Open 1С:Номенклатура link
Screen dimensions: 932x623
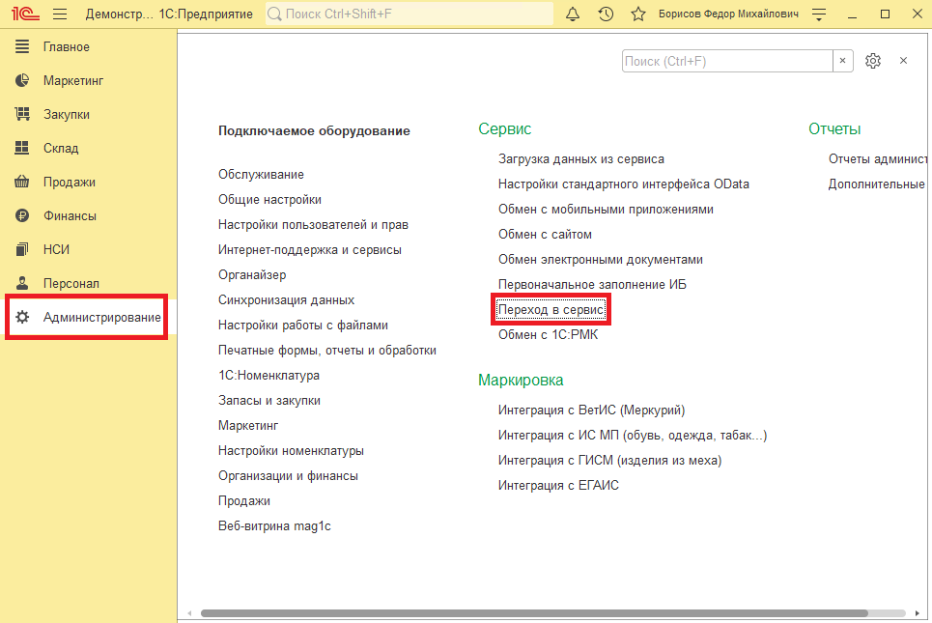tap(268, 375)
